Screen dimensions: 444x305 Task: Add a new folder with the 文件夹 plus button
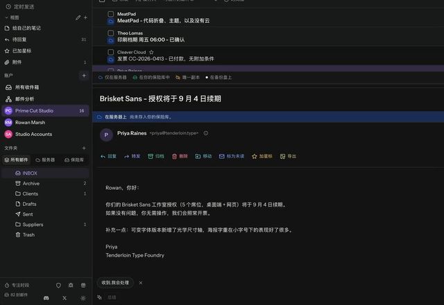click(84, 148)
